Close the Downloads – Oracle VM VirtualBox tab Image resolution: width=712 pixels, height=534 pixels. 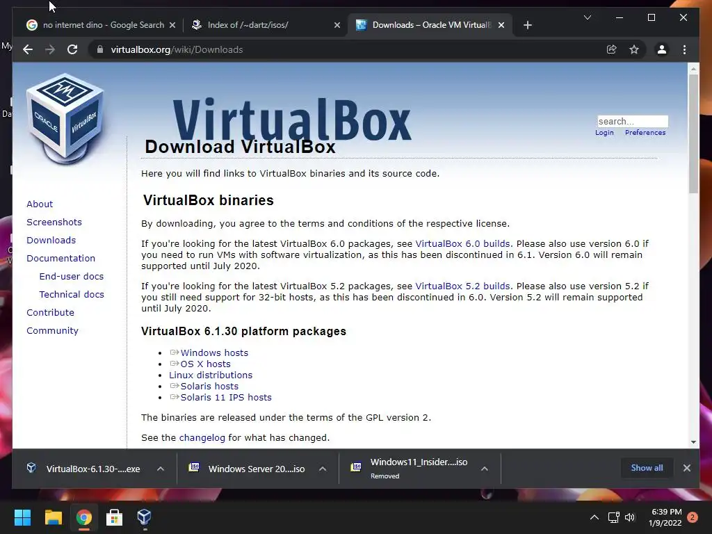pos(501,25)
